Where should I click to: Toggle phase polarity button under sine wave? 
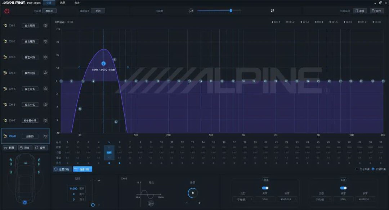[x=151, y=204]
